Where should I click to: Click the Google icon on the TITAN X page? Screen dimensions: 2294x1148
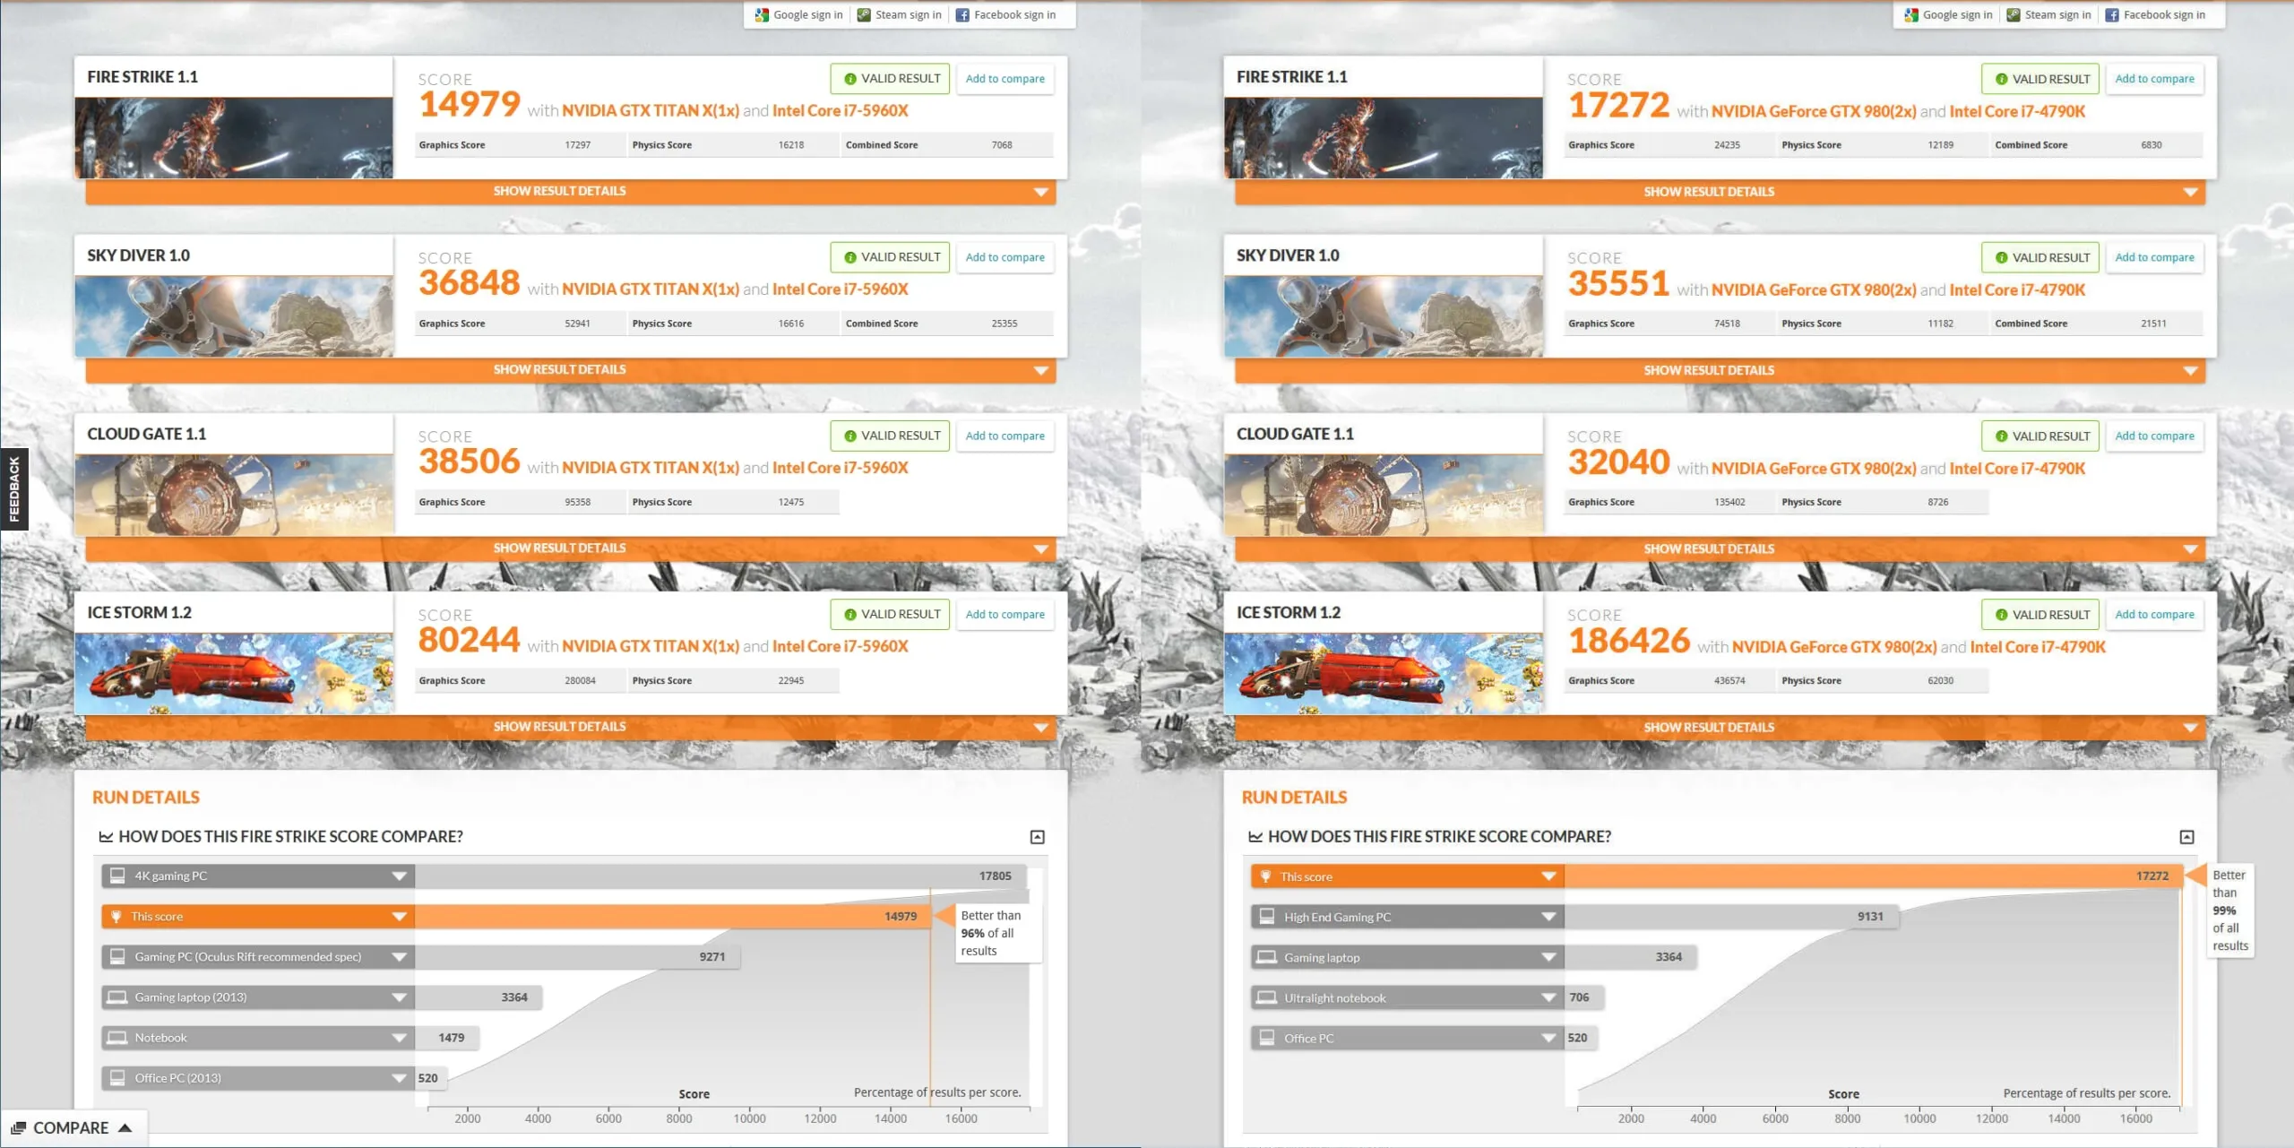[762, 14]
